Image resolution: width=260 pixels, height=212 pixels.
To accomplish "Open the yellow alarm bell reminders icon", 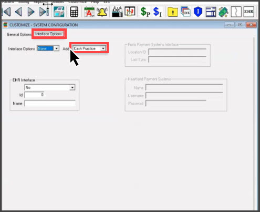I will tap(102, 12).
